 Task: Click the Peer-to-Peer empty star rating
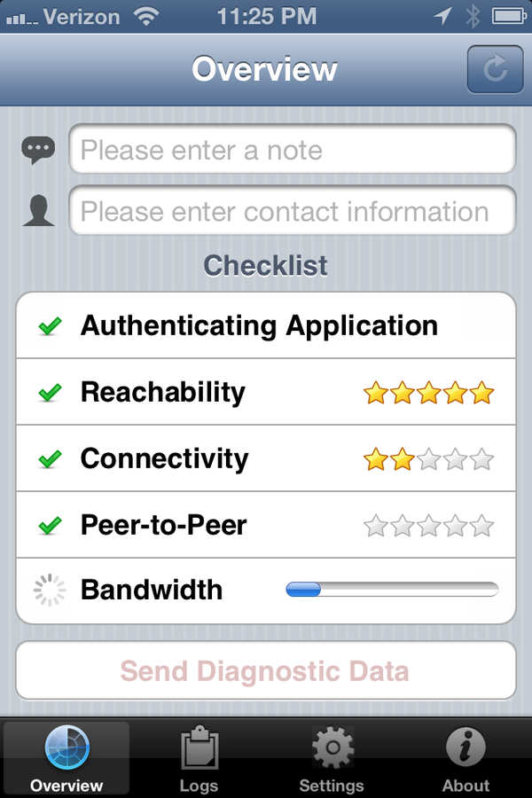(428, 526)
